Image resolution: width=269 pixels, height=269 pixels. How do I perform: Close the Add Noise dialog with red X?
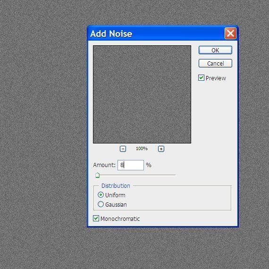[x=230, y=34]
